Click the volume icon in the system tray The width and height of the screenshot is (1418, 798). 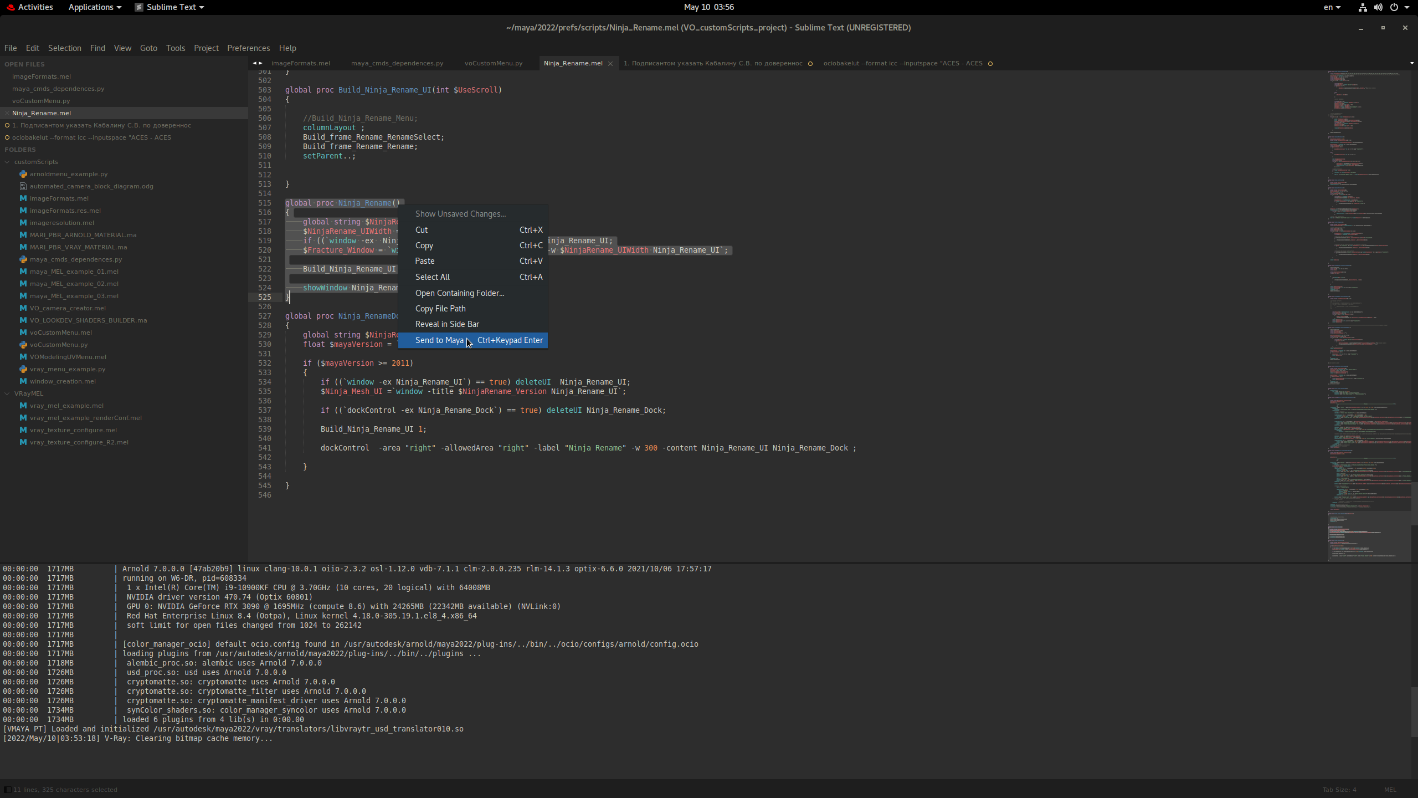tap(1377, 7)
